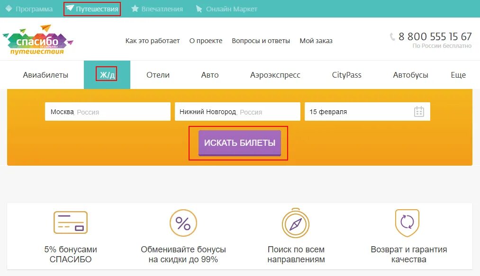Click the 15 февраля date field
Screen dimensions: 480x276
367,112
